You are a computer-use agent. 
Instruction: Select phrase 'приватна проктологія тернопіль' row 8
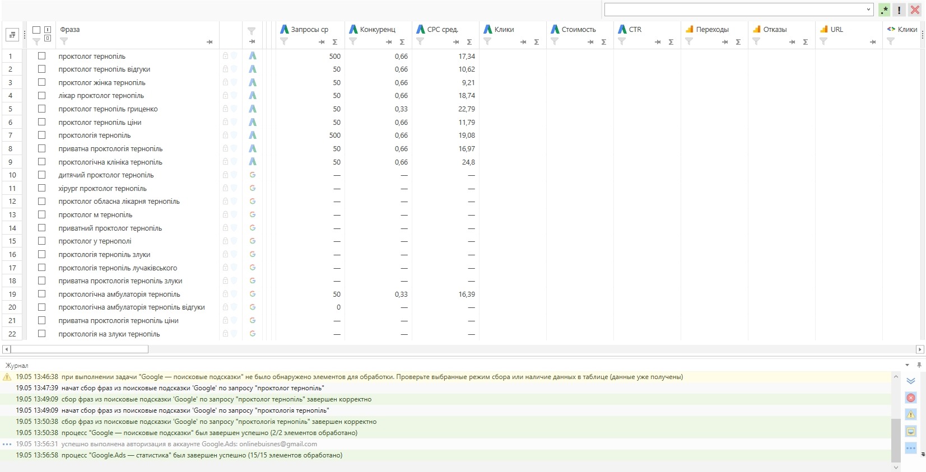110,148
